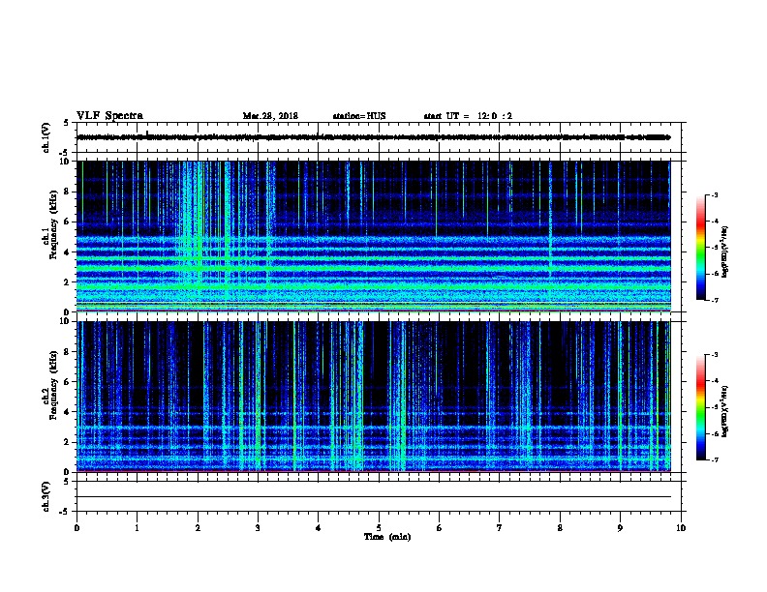Viewport: 767px width, 592px height.
Task: Click the '-7' label on ch.2 colorbar
Action: pos(714,460)
